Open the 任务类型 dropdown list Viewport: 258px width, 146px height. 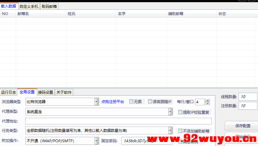(x=170, y=131)
